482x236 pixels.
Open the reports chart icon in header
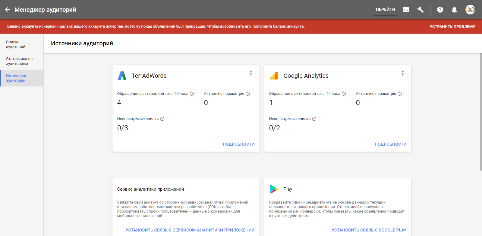pos(406,10)
